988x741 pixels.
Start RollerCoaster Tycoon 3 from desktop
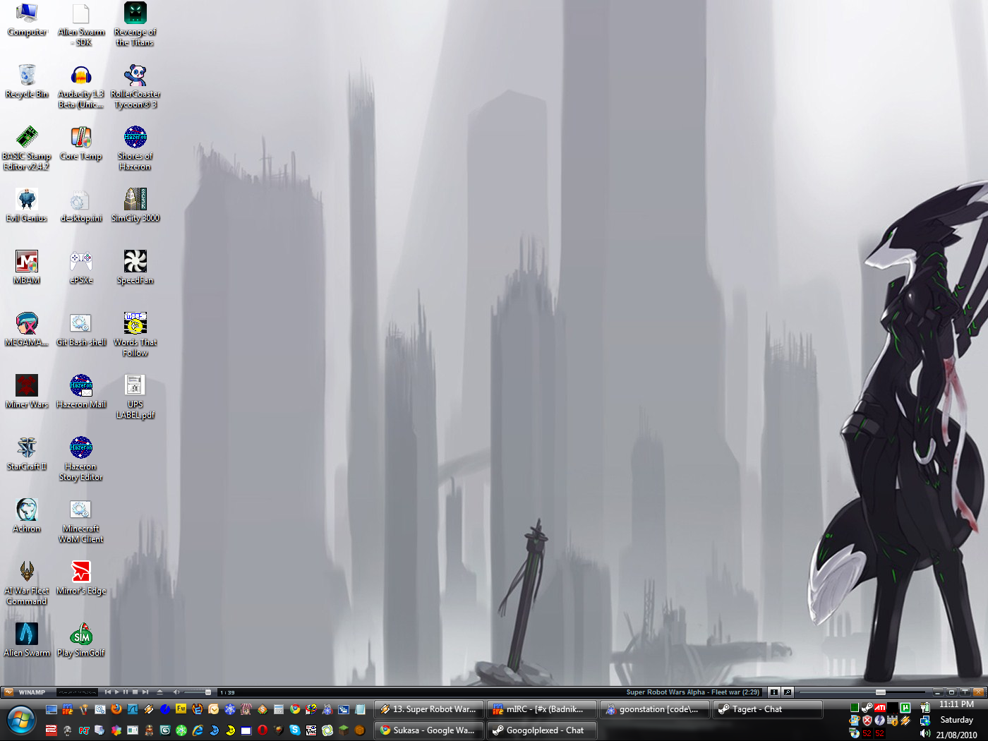pos(135,87)
